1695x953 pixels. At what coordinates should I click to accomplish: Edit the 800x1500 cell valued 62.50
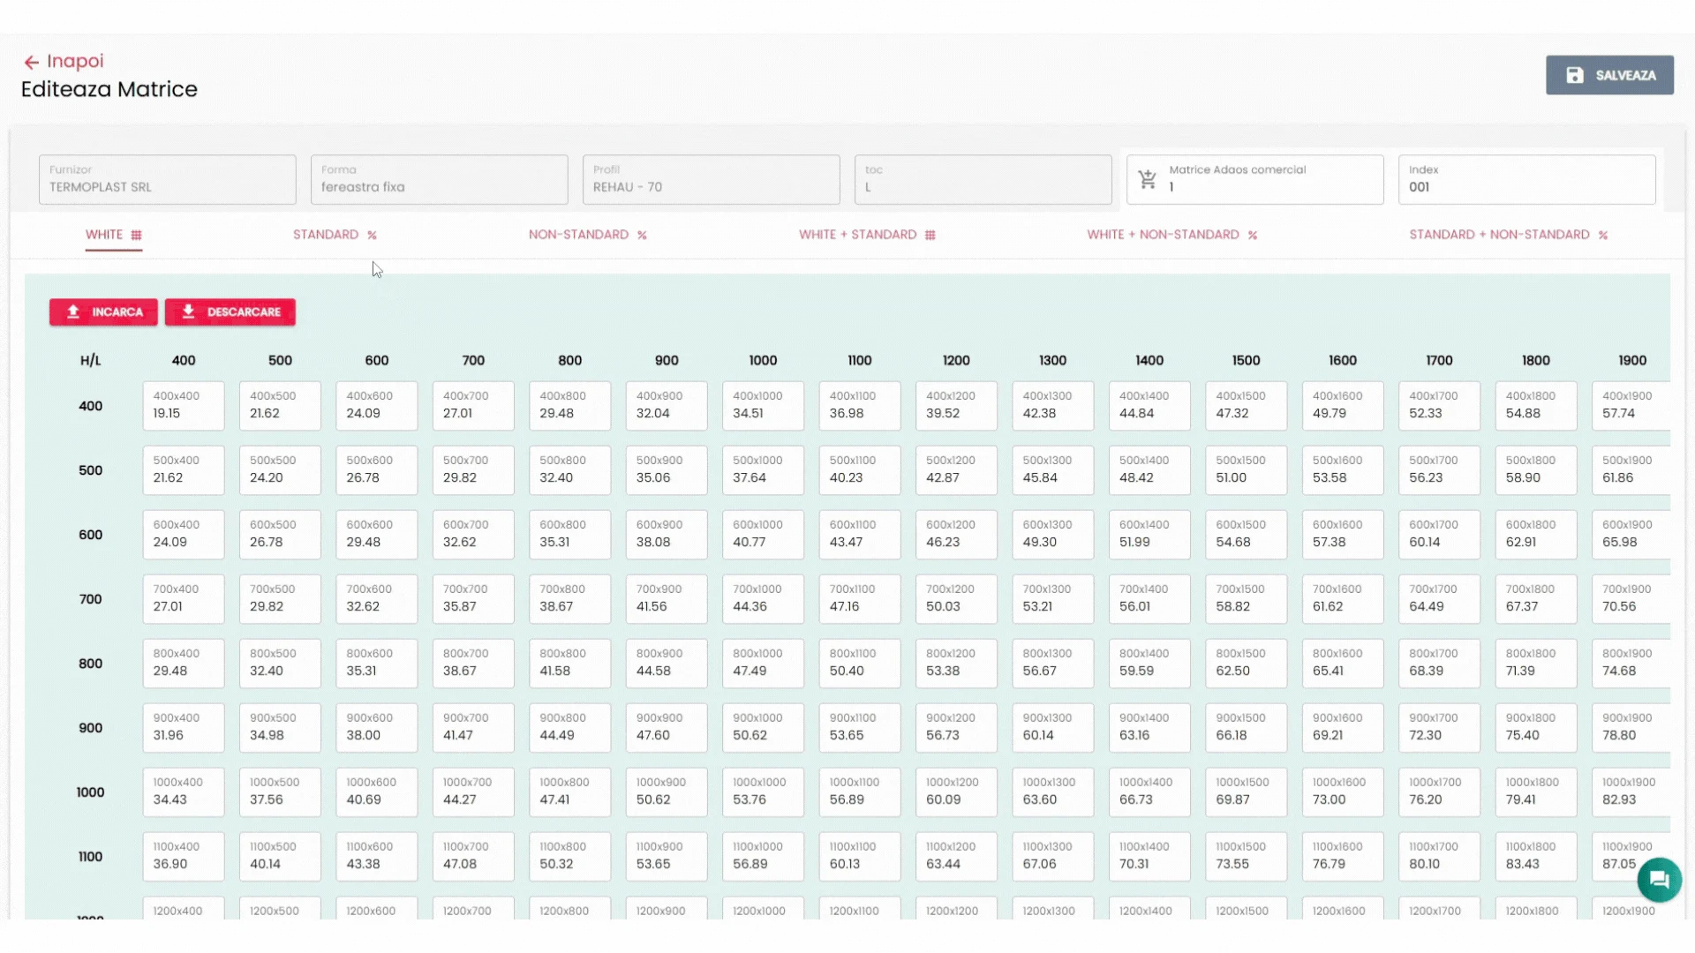click(x=1247, y=664)
